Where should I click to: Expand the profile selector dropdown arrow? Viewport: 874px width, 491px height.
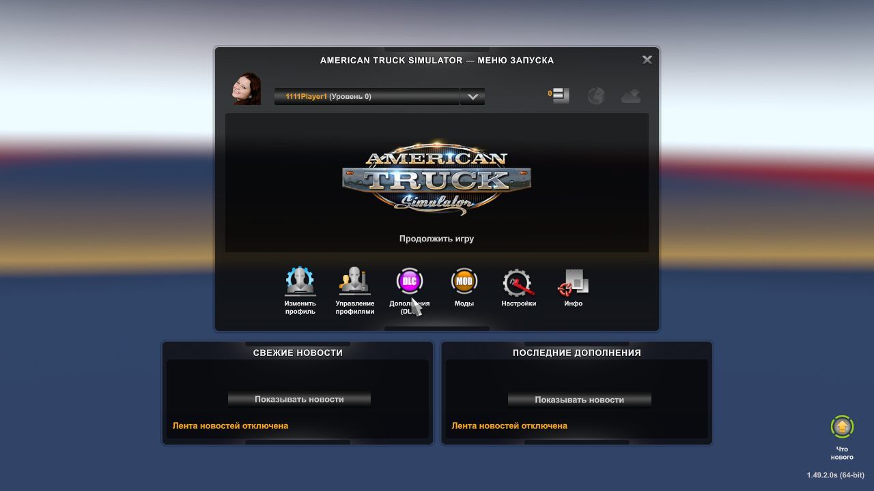(x=473, y=97)
